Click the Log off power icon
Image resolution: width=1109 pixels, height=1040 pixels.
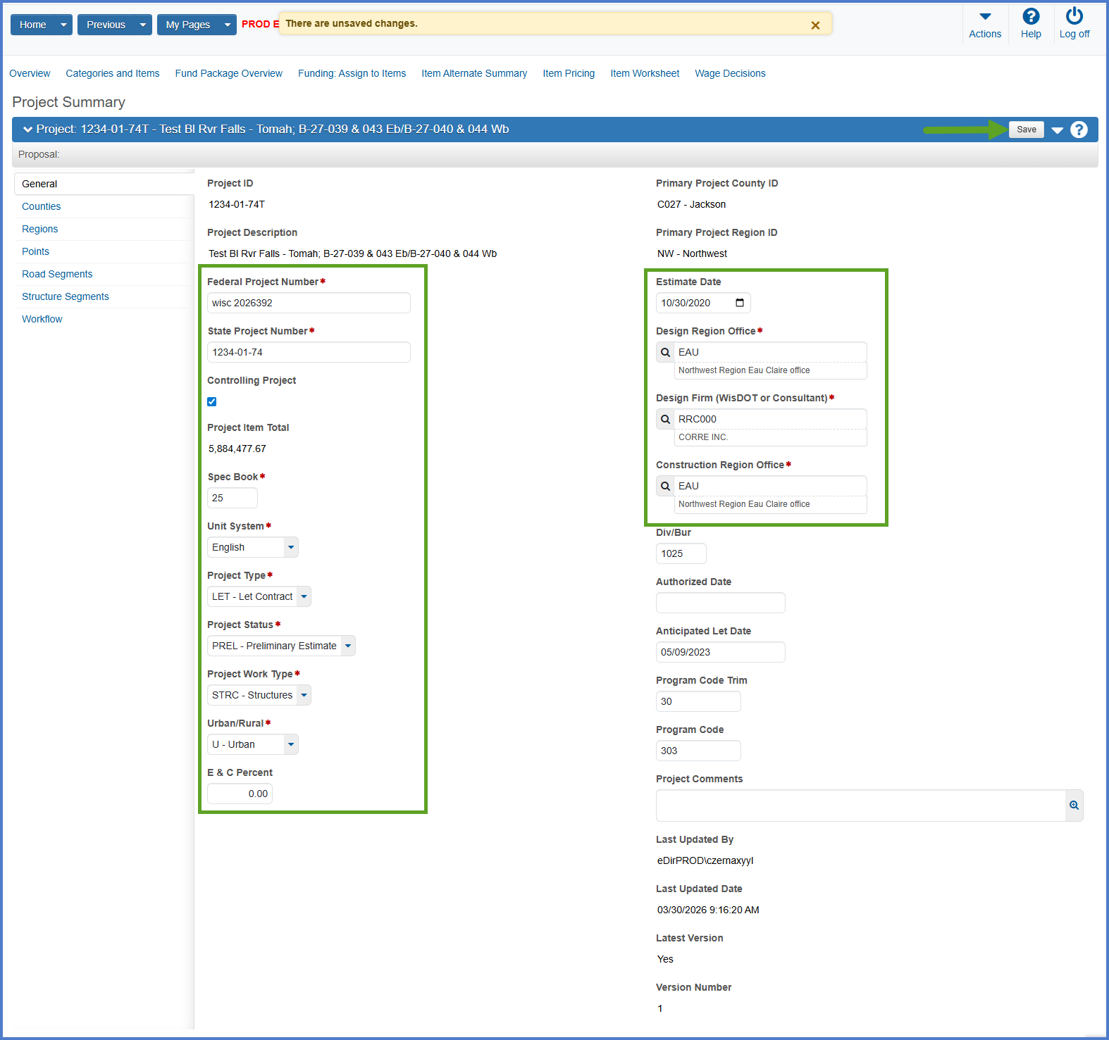(x=1074, y=16)
